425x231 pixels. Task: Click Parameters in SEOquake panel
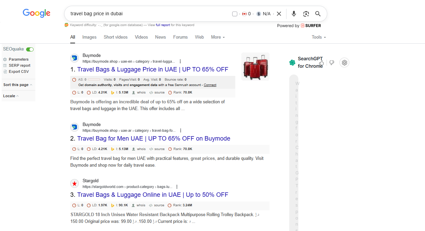coord(19,60)
